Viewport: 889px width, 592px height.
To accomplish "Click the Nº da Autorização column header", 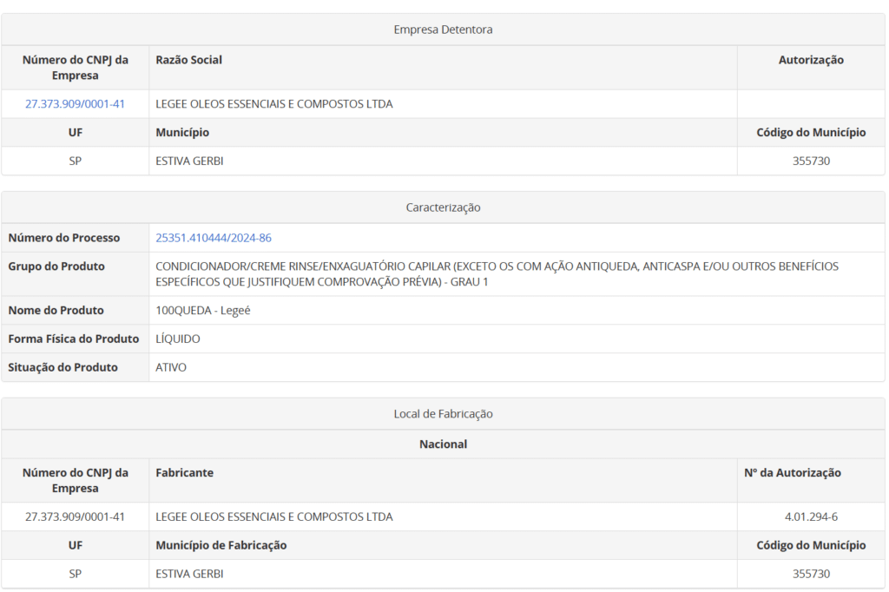I will point(793,473).
